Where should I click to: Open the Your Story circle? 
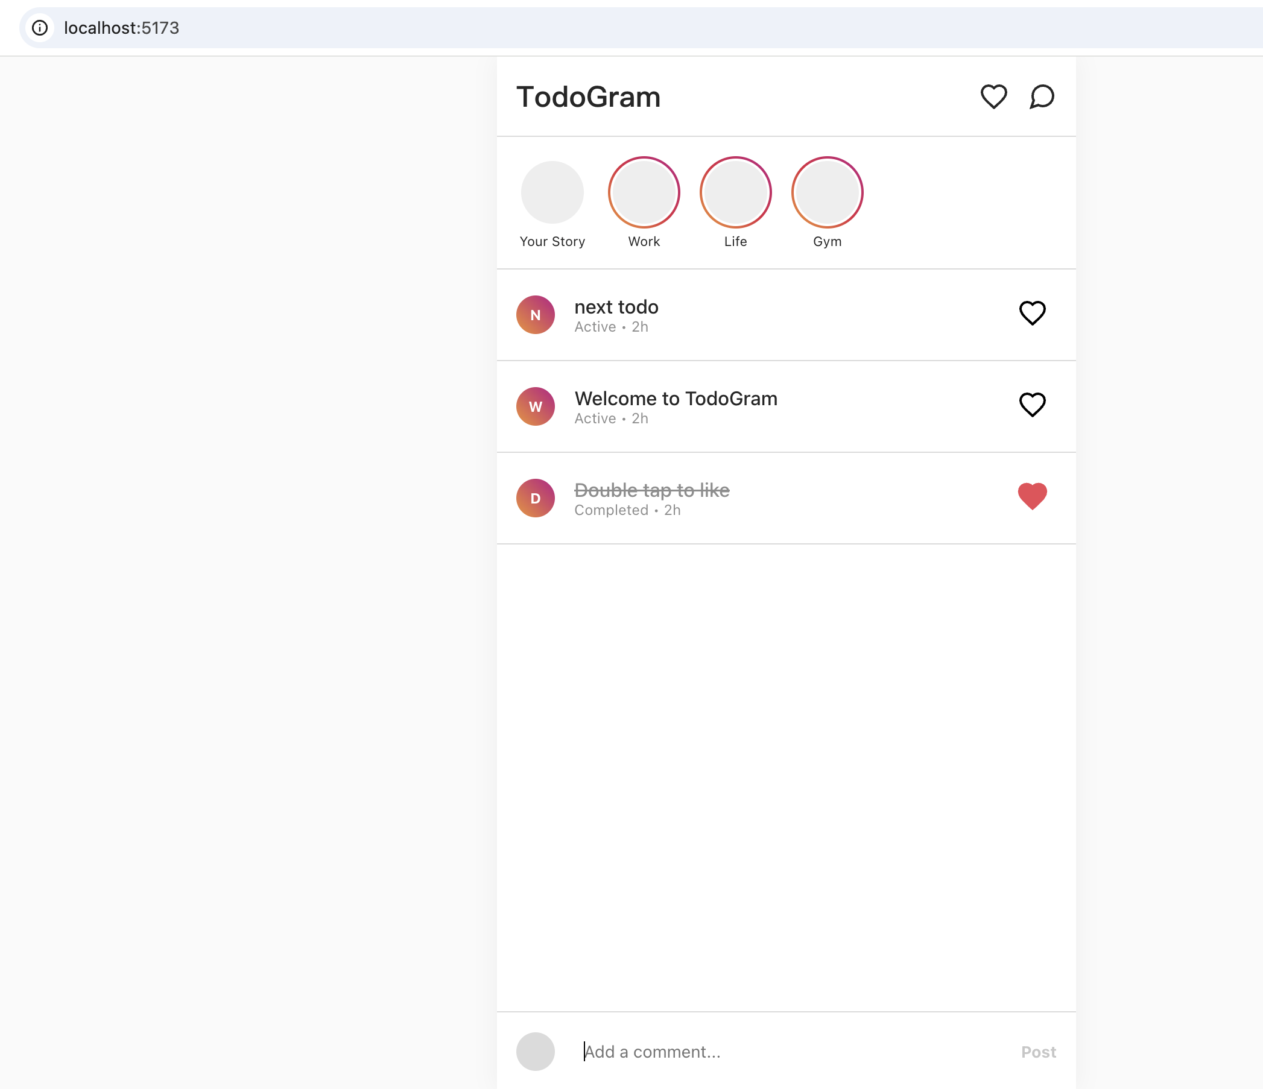[552, 192]
